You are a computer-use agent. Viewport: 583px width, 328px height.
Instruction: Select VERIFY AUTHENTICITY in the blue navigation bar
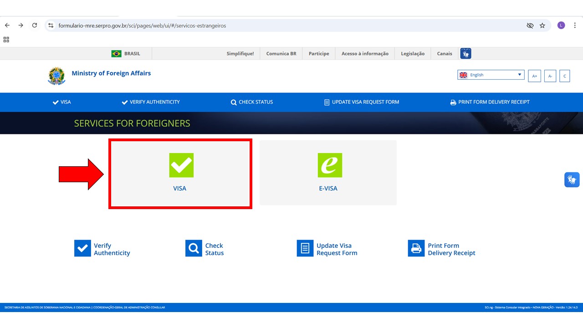[x=151, y=102]
